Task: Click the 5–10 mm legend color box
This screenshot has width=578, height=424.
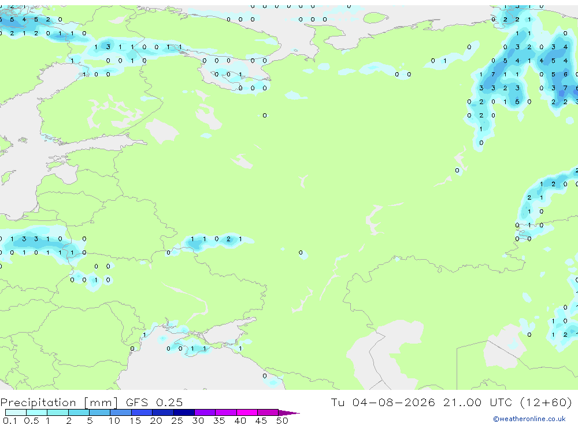Action: 100,412
